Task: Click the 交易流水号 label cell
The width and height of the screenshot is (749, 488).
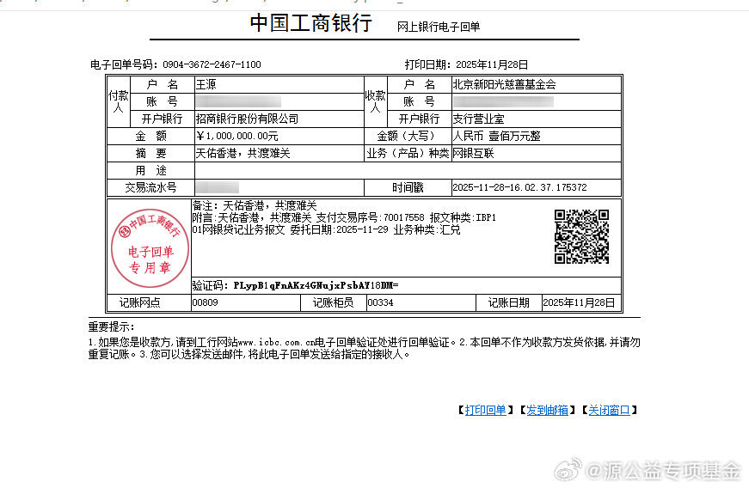Action: coord(151,187)
